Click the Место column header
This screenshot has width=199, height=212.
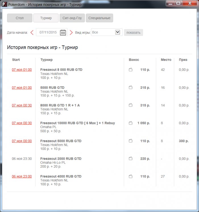pyautogui.click(x=166, y=60)
